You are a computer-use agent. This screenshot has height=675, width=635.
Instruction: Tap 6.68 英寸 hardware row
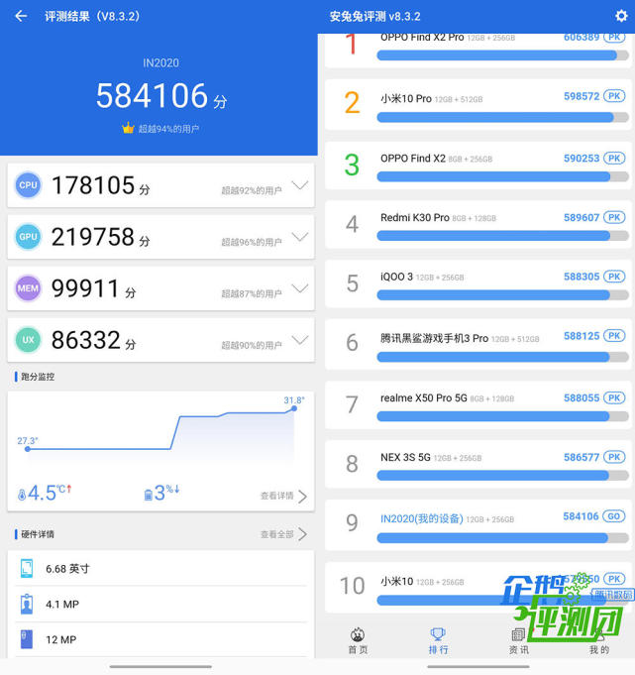point(160,568)
